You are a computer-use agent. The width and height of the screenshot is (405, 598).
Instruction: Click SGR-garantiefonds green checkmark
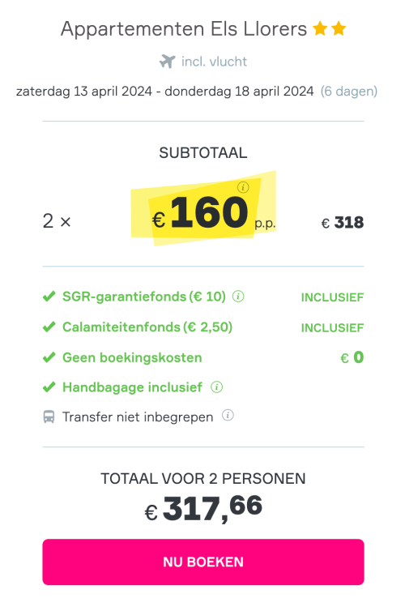click(49, 297)
